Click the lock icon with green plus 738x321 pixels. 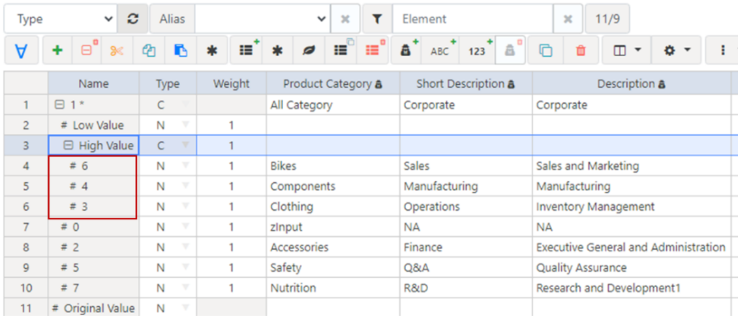[x=406, y=50]
